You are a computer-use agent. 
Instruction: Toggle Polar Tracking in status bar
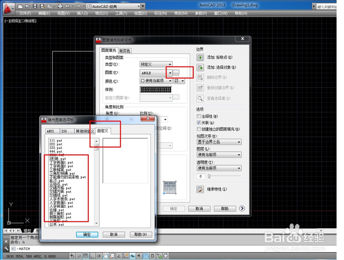point(99,256)
